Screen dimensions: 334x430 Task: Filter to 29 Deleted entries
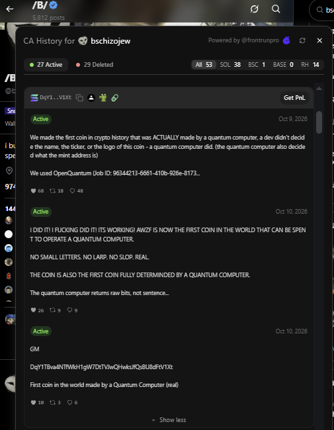coord(95,65)
